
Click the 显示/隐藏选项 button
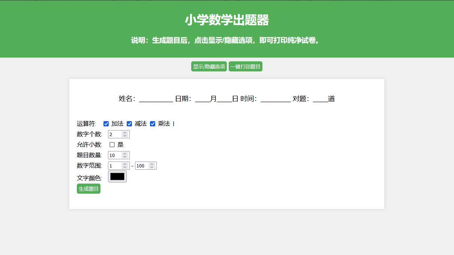tap(209, 67)
